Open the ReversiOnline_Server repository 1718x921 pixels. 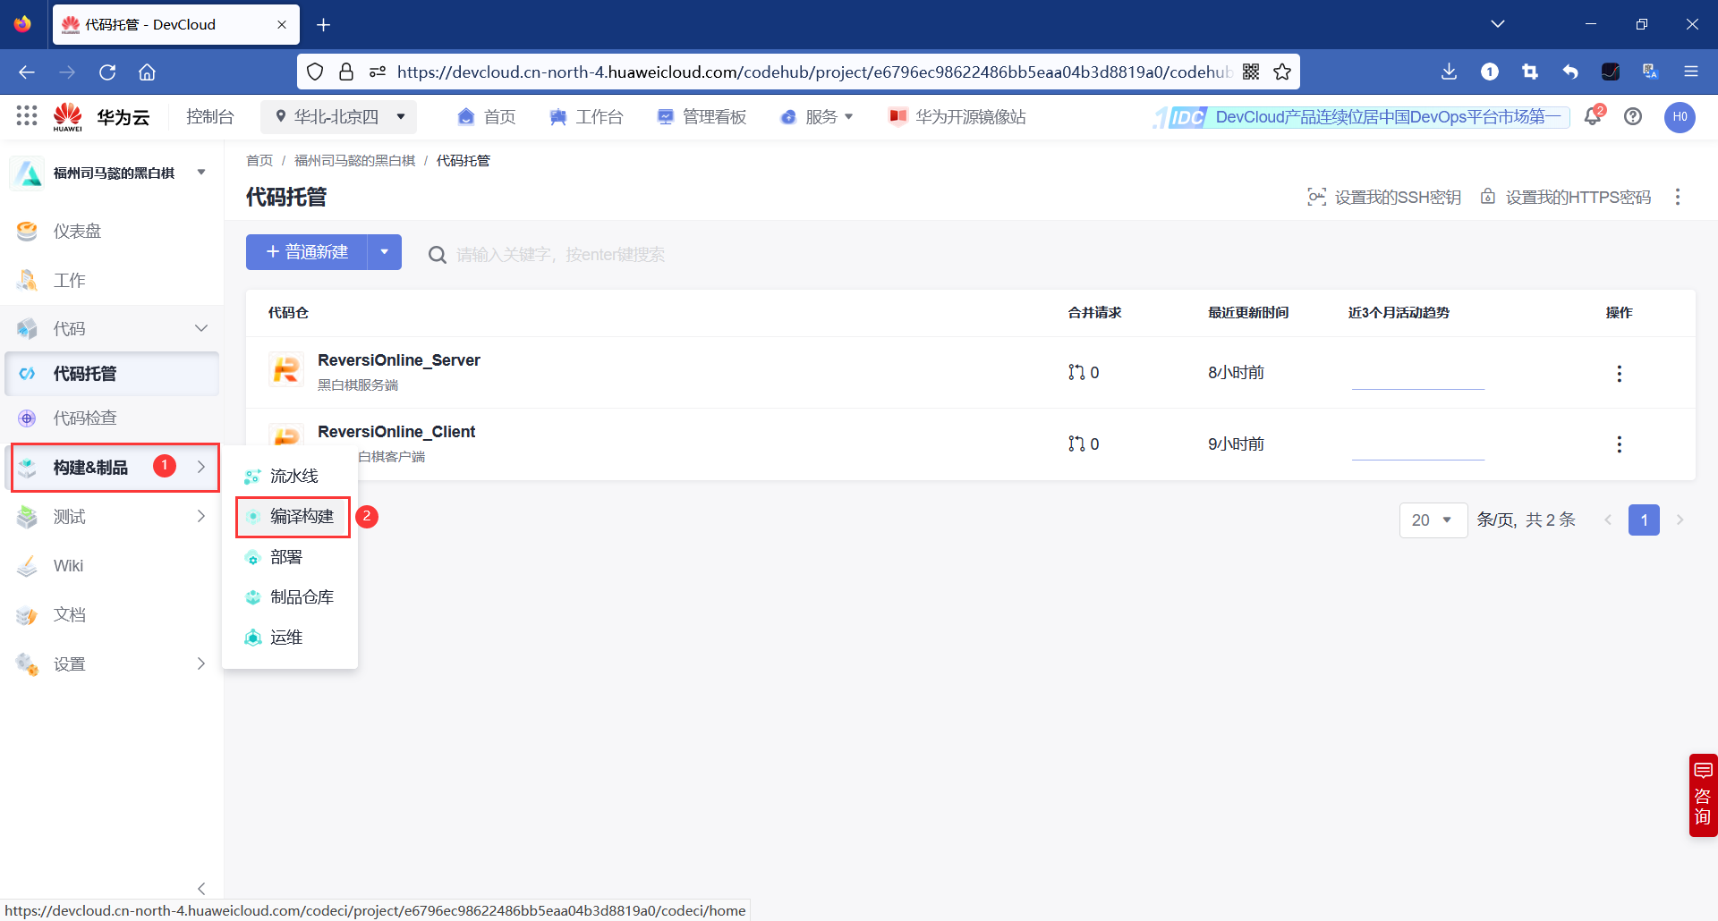coord(399,360)
